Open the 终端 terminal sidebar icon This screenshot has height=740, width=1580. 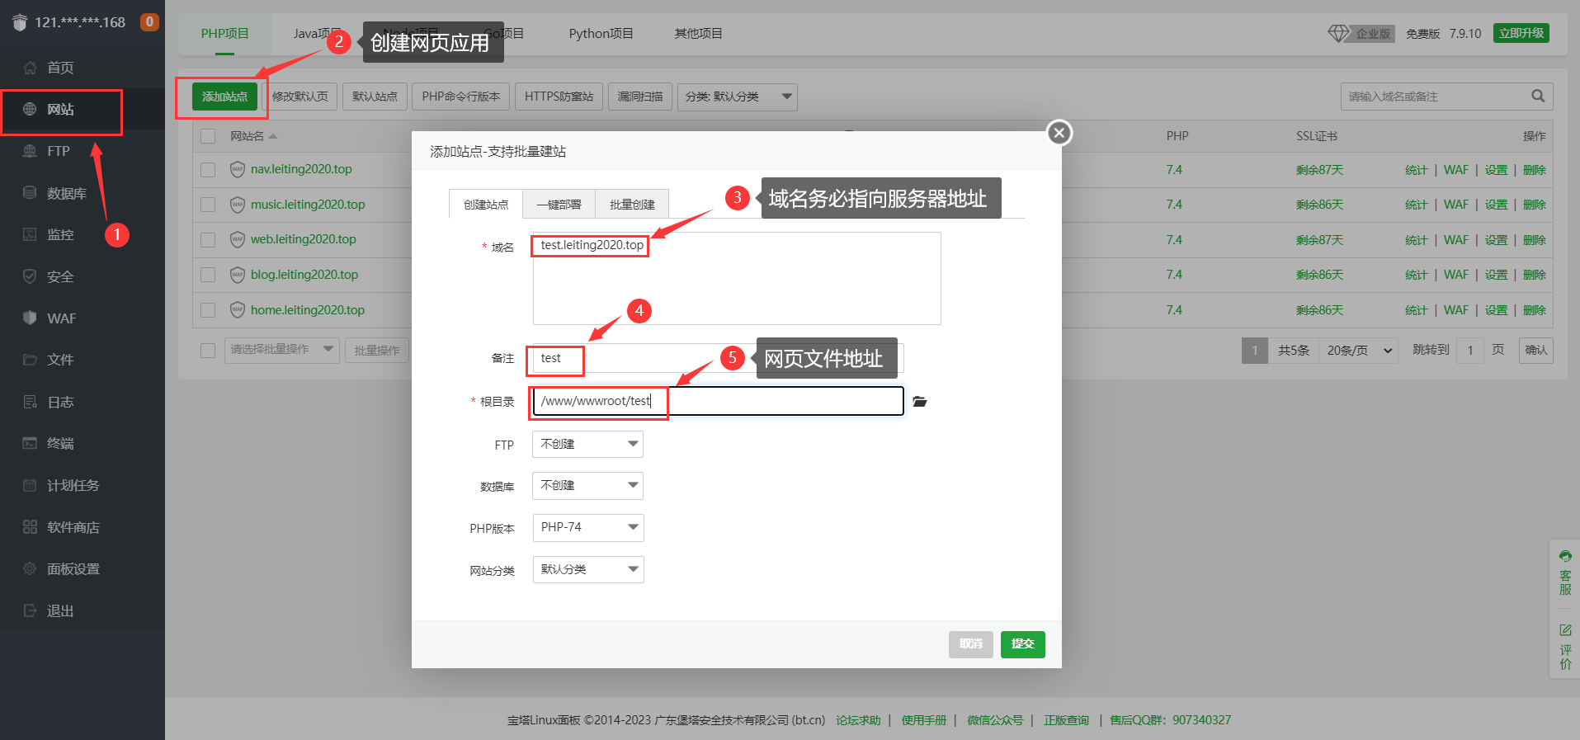click(31, 443)
